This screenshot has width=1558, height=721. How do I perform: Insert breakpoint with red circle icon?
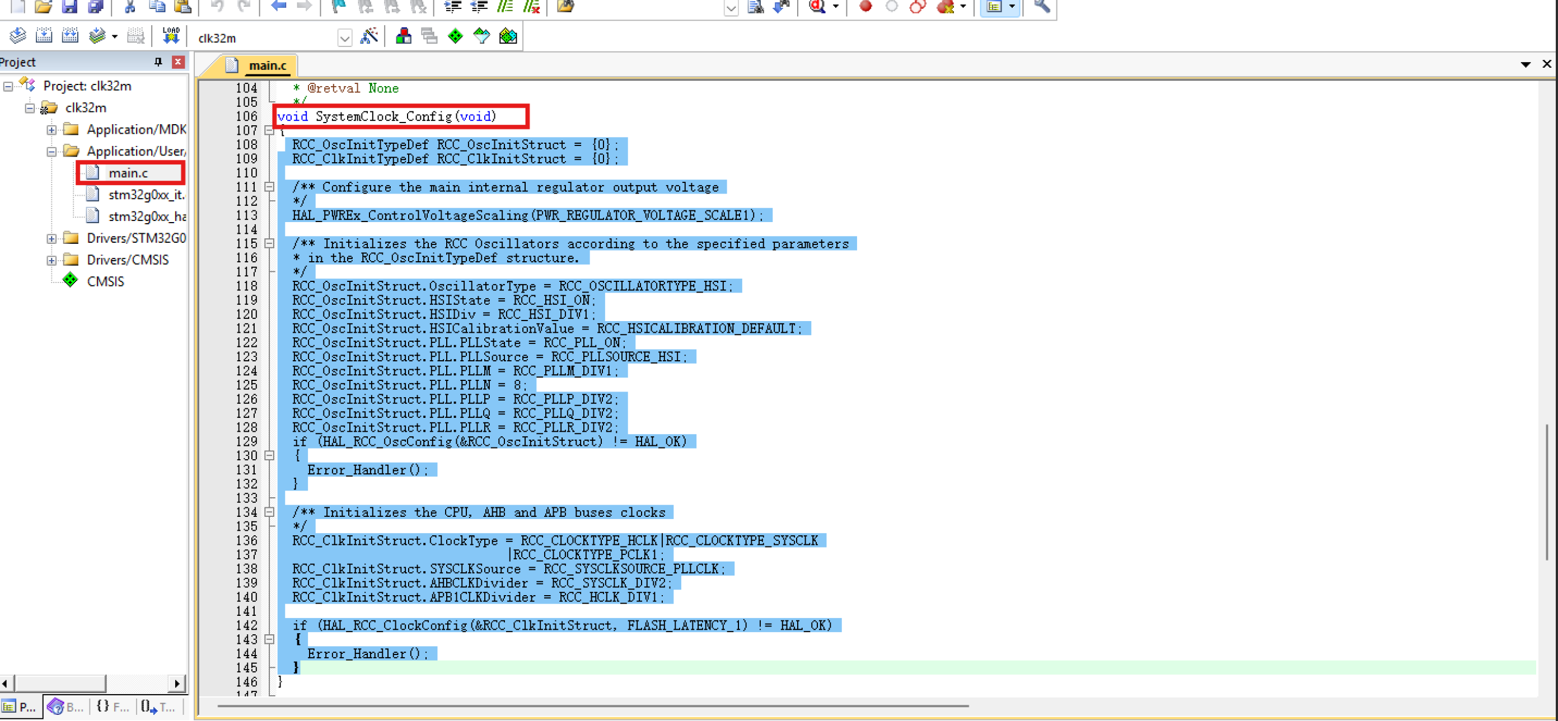click(865, 6)
